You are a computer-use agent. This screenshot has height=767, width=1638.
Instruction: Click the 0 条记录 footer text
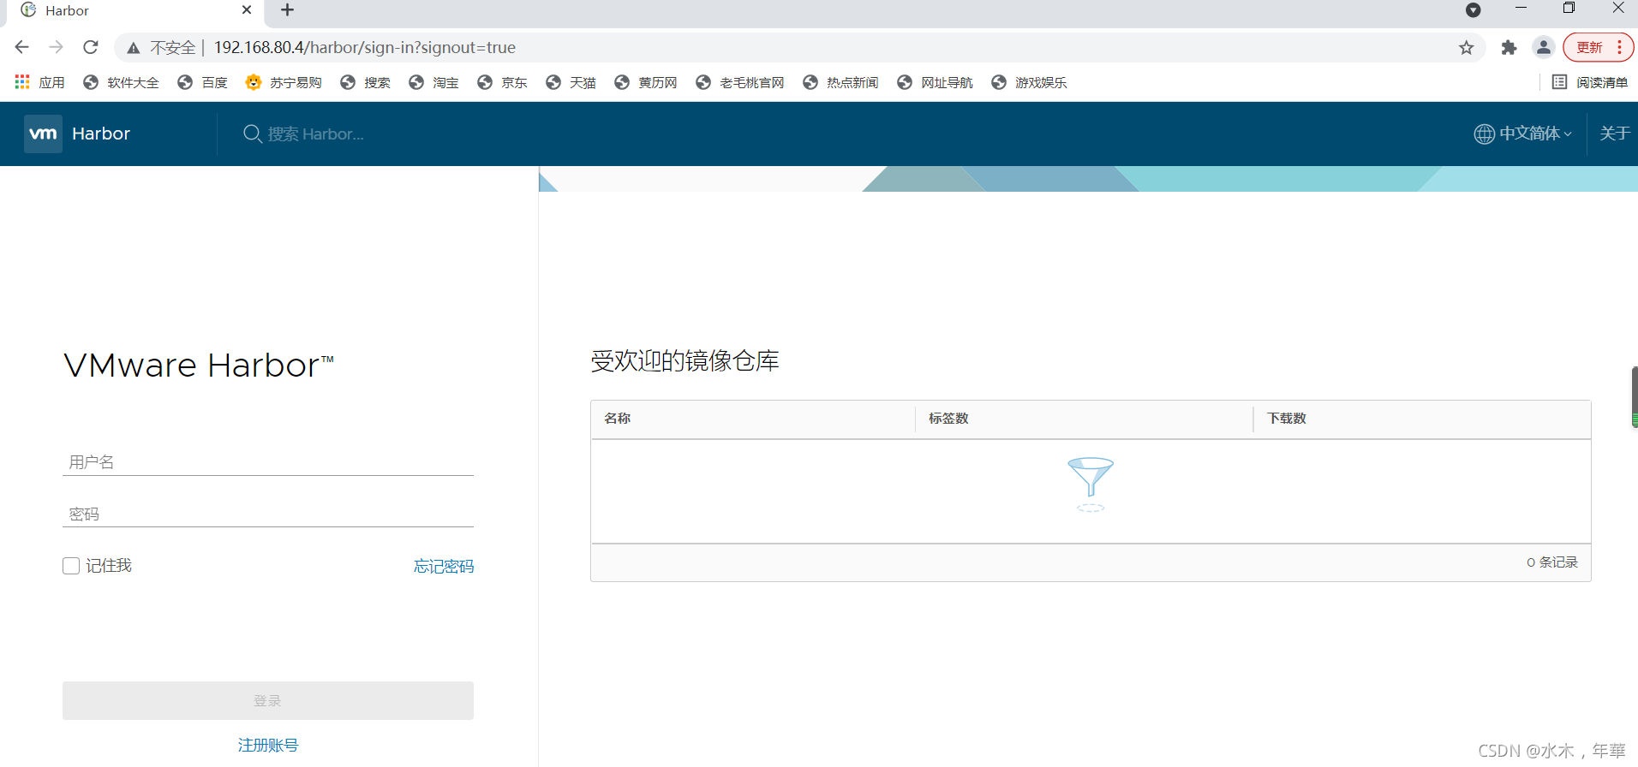coord(1552,562)
